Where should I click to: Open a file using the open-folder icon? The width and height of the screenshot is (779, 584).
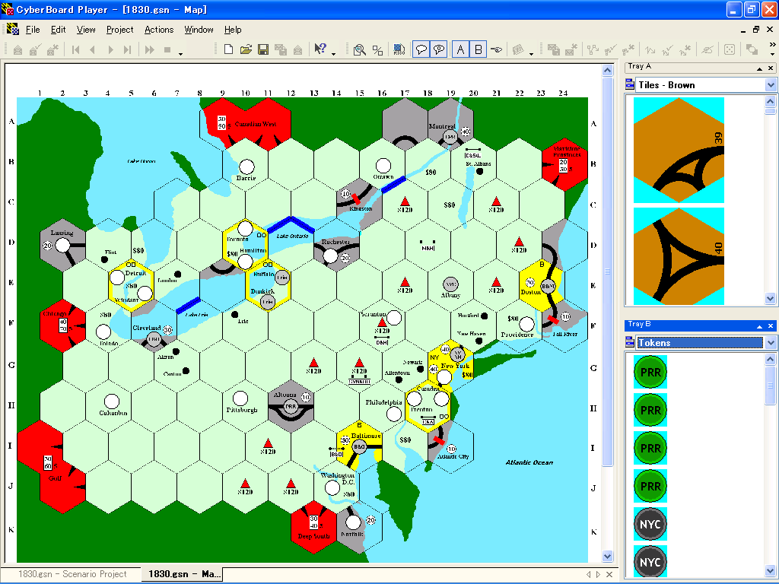tap(246, 49)
